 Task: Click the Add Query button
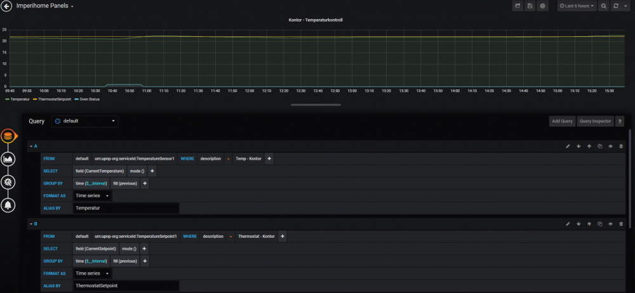[561, 120]
